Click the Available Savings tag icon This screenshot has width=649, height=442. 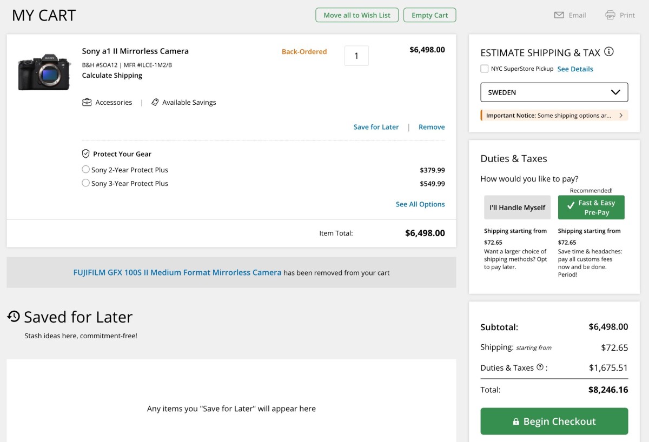coord(155,102)
